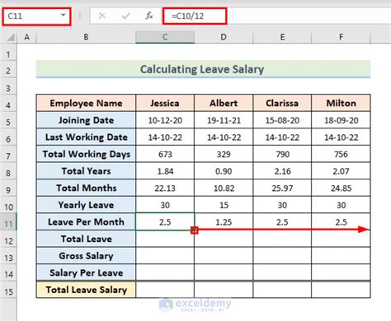Viewport: 391px width, 321px height.
Task: Select the 1.84 total years cell
Action: pos(165,171)
